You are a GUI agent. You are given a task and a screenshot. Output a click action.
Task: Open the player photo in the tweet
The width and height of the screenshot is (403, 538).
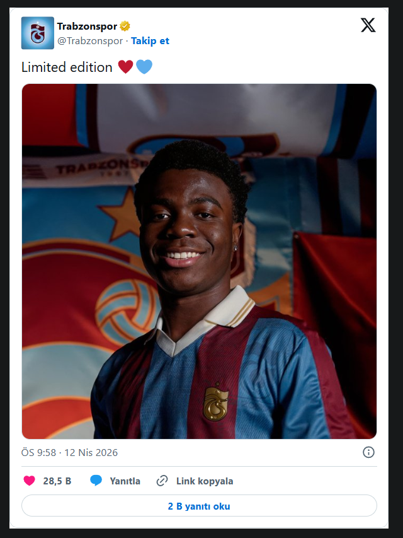coord(199,261)
